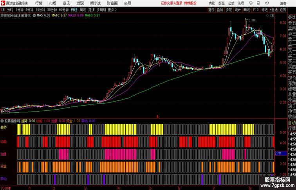Select the 月线 monthly tab
296x190 pixels.
[x=91, y=10]
